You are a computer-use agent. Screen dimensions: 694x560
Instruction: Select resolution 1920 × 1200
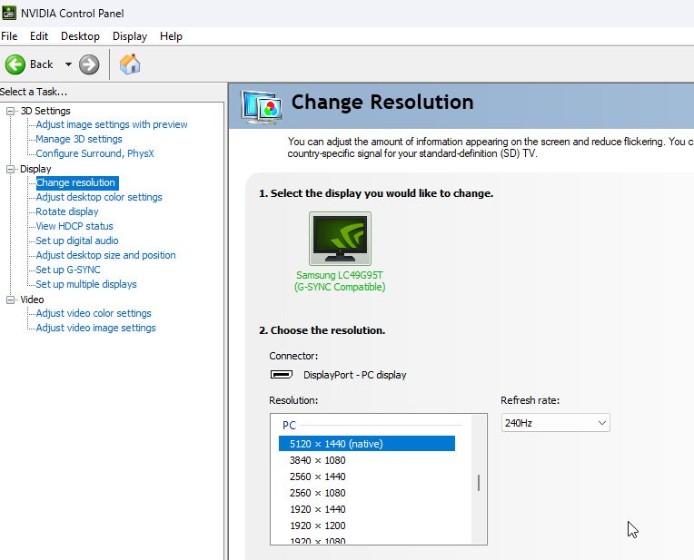[317, 526]
